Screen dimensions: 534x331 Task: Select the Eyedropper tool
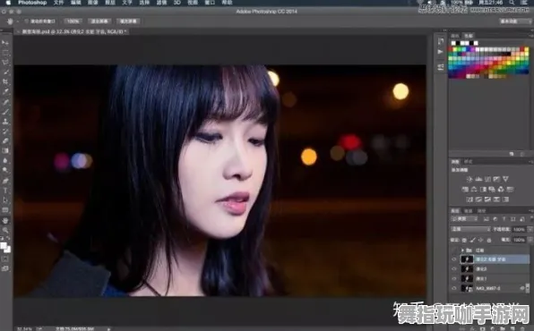point(5,91)
